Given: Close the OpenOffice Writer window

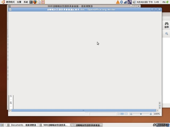Looking at the screenshot, I should tap(159, 10).
